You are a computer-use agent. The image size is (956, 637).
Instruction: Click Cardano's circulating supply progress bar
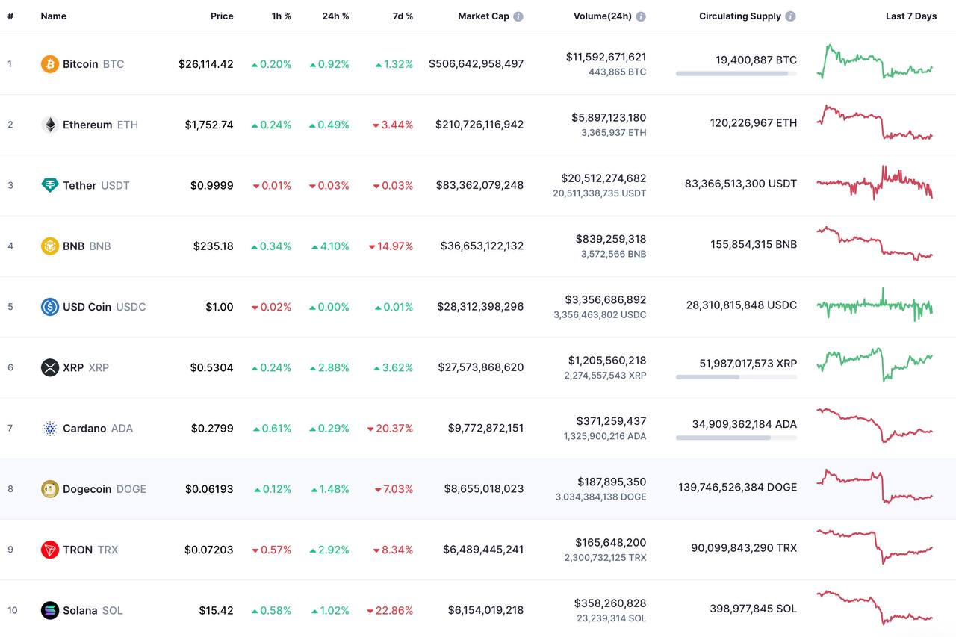[736, 438]
